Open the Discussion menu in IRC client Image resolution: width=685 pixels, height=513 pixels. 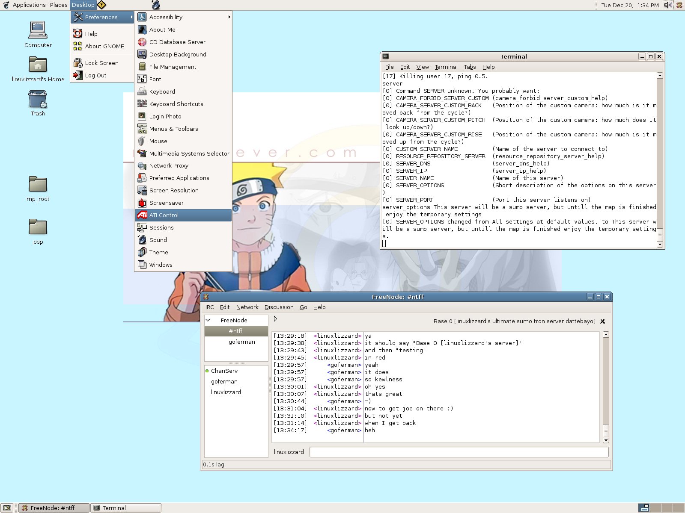pos(279,307)
